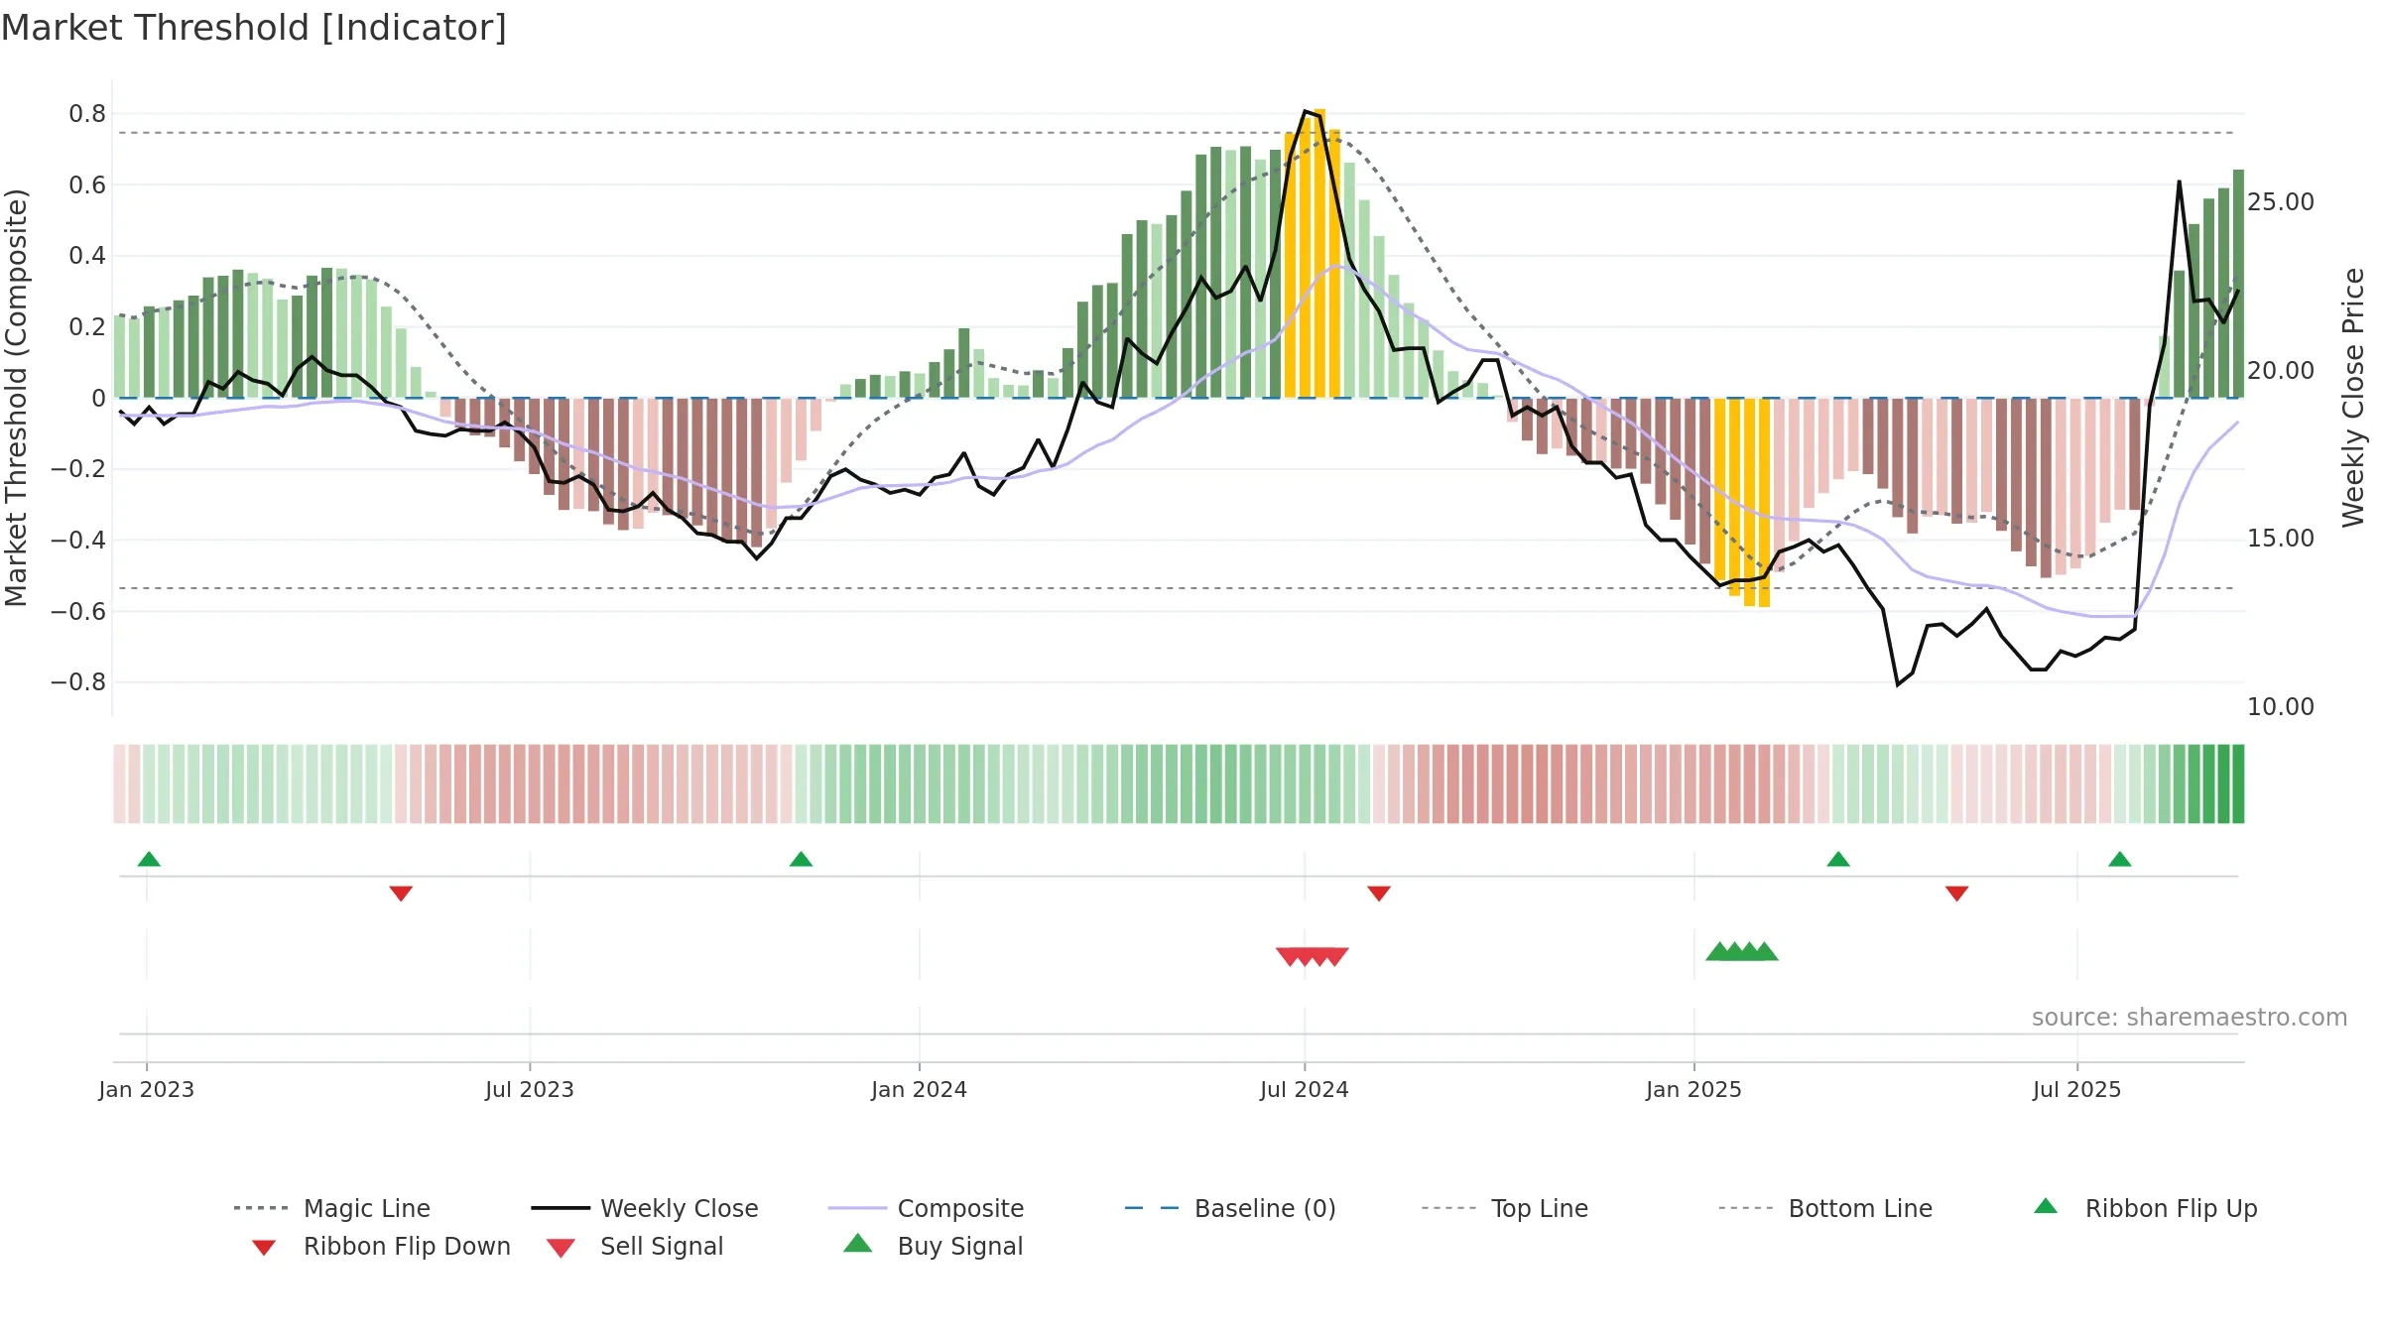Click the Jan 2025 x-axis label
This screenshot has width=2381, height=1339.
(x=1694, y=1089)
